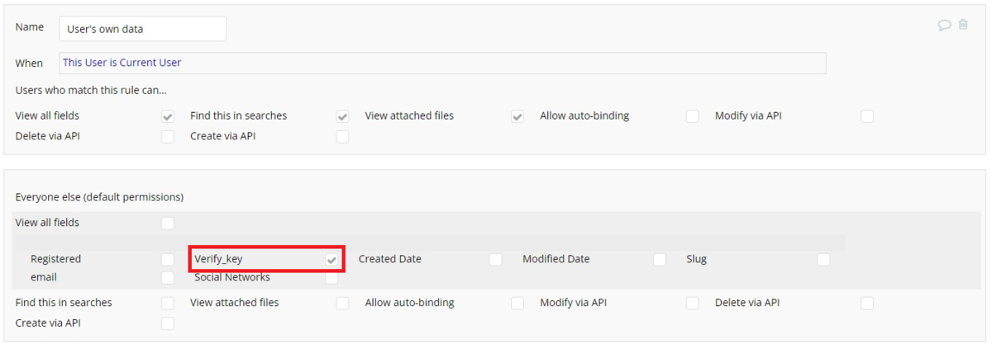
Task: Check the Social Networks field checkbox
Action: pos(331,277)
